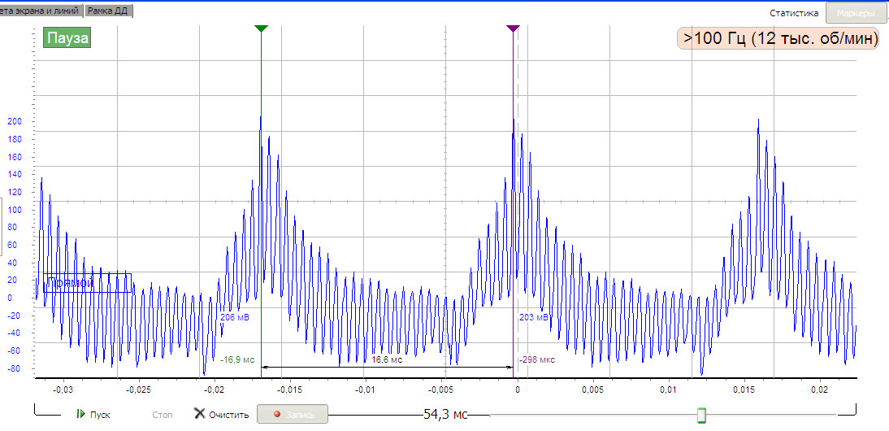The height and width of the screenshot is (431, 889).
Task: Click the Пауза status badge
Action: 68,38
